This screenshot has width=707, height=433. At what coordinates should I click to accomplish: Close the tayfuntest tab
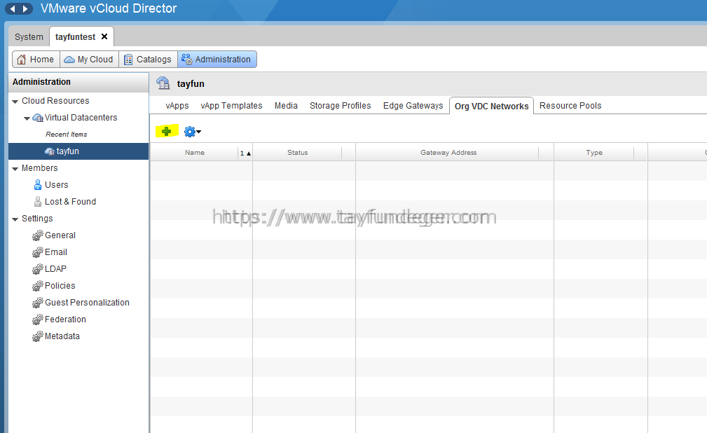click(x=104, y=36)
